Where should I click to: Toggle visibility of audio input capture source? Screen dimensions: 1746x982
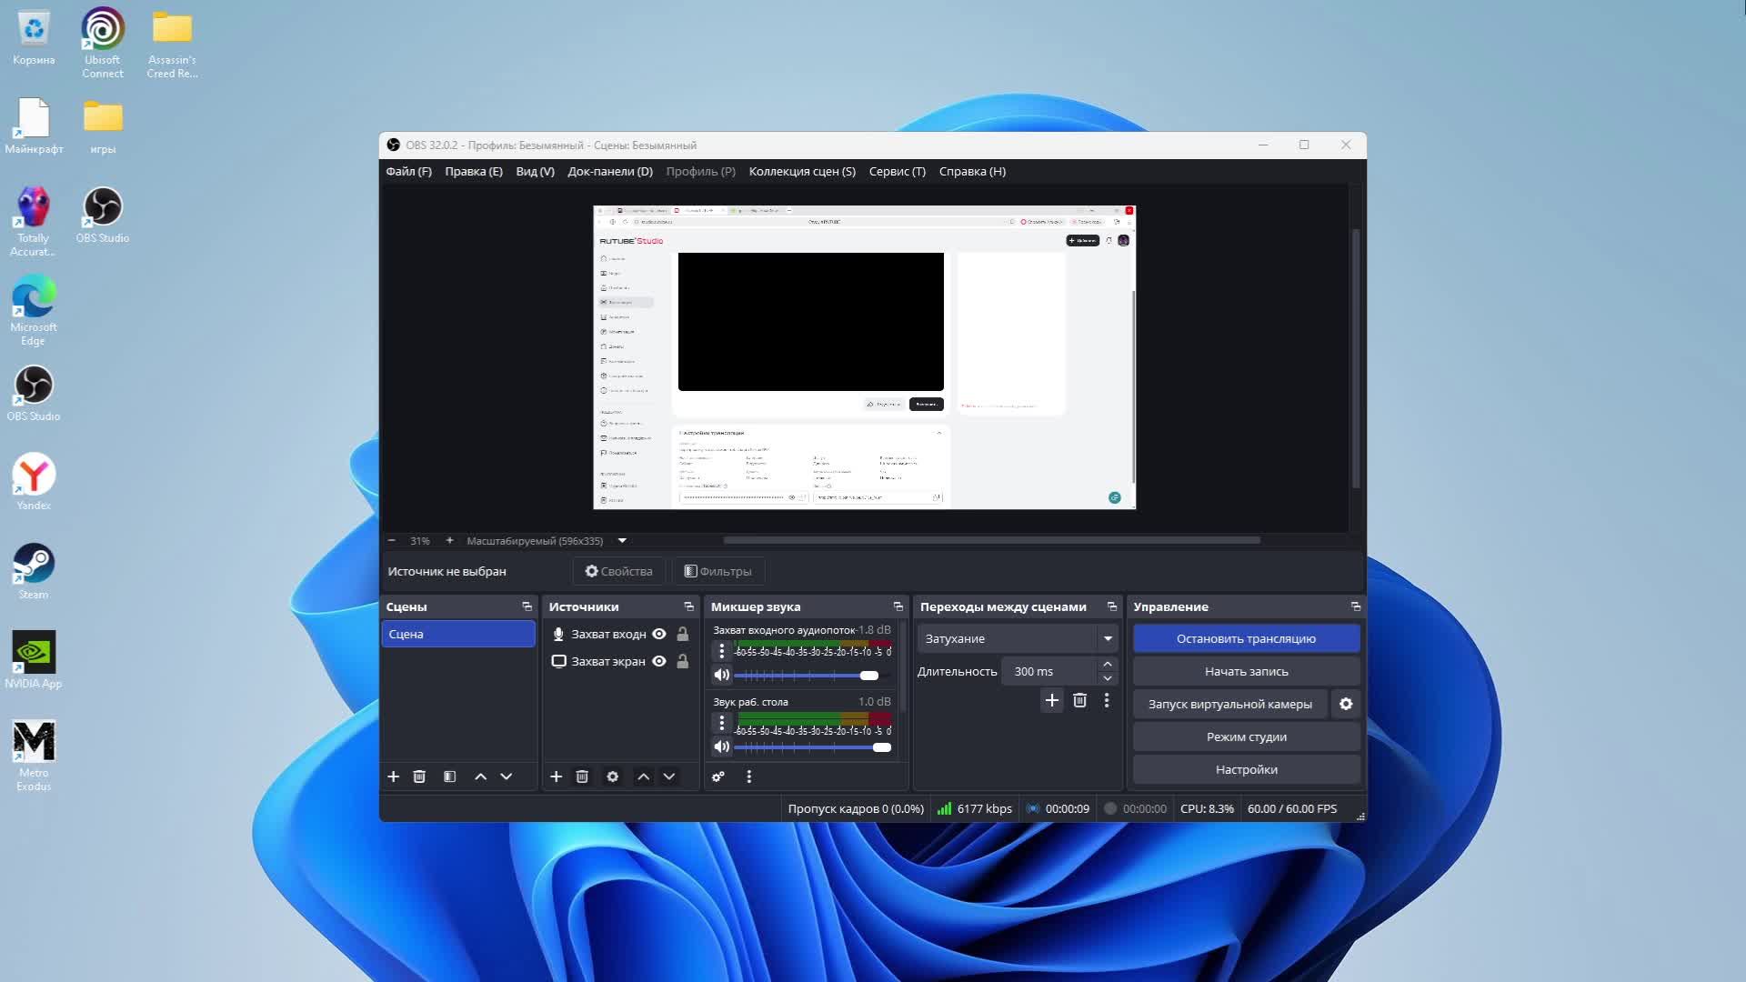(x=659, y=634)
